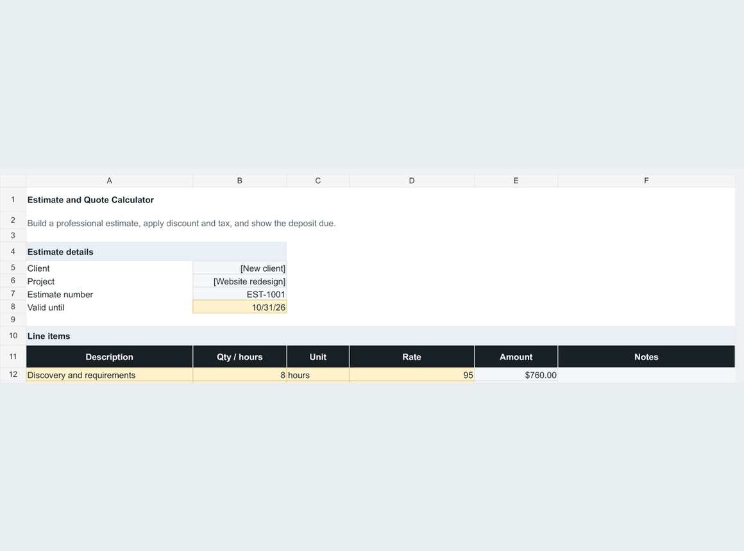The width and height of the screenshot is (744, 551).
Task: Select row 8 header
Action: pos(13,307)
